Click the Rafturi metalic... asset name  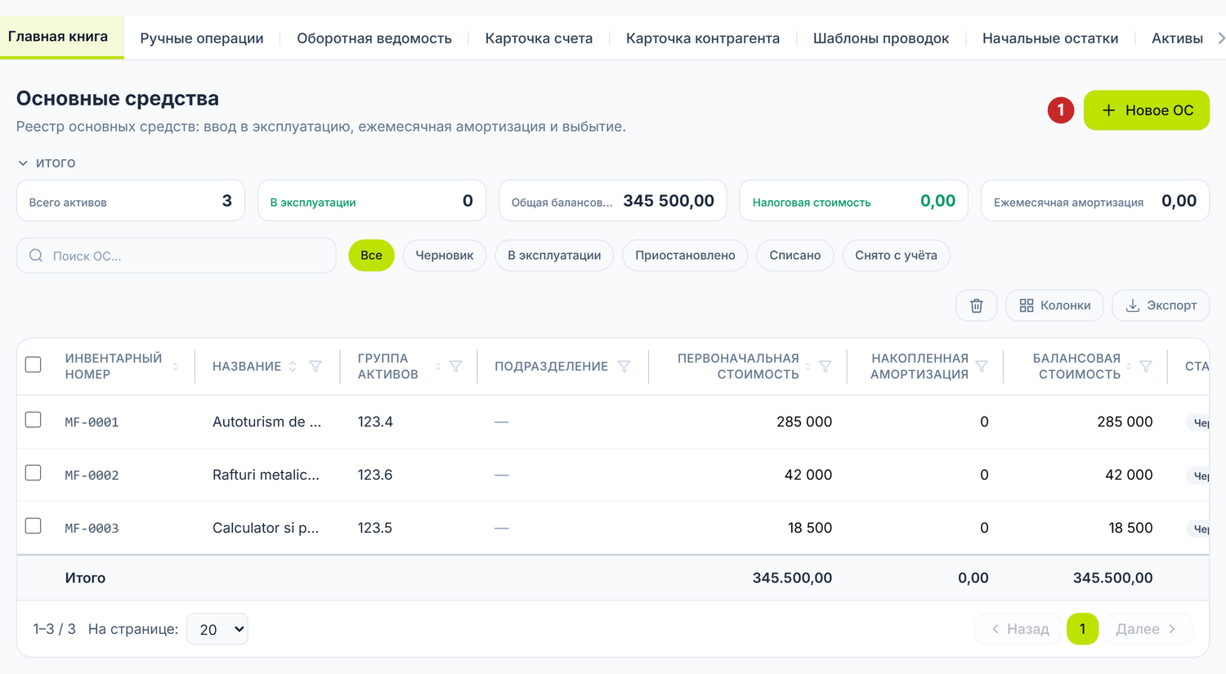point(266,475)
